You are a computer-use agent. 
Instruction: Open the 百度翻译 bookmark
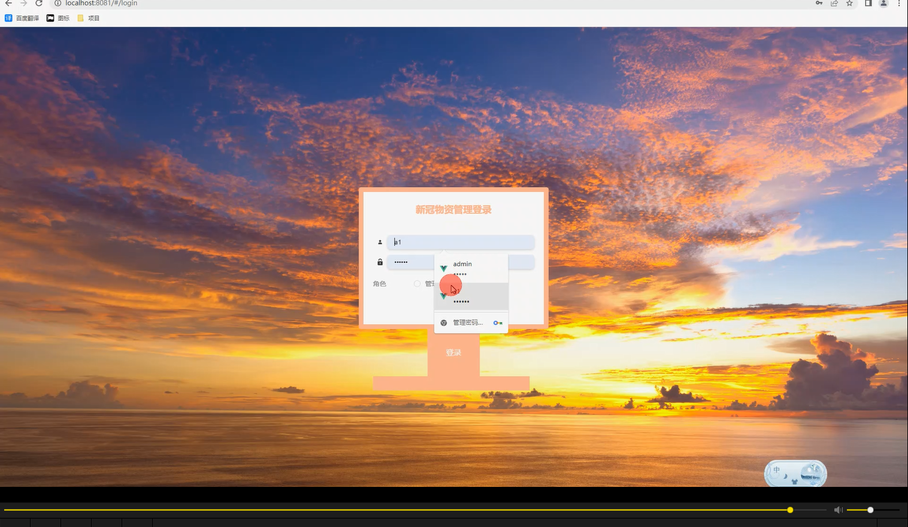pos(22,18)
